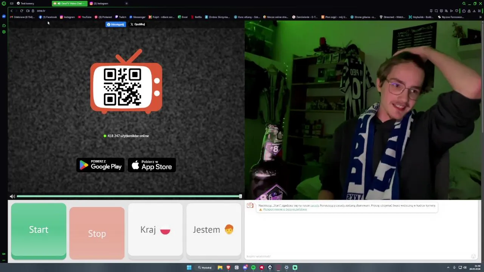
Task: Open the Messenger bookmark
Action: pyautogui.click(x=137, y=17)
